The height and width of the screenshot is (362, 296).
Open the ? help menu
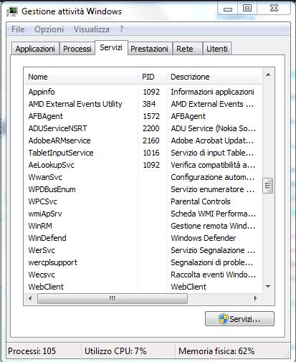point(121,29)
